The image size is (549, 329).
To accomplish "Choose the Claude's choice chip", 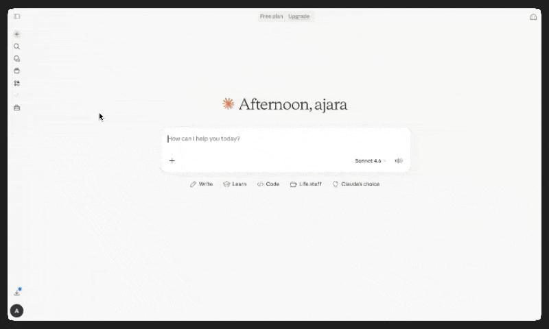I will click(356, 184).
